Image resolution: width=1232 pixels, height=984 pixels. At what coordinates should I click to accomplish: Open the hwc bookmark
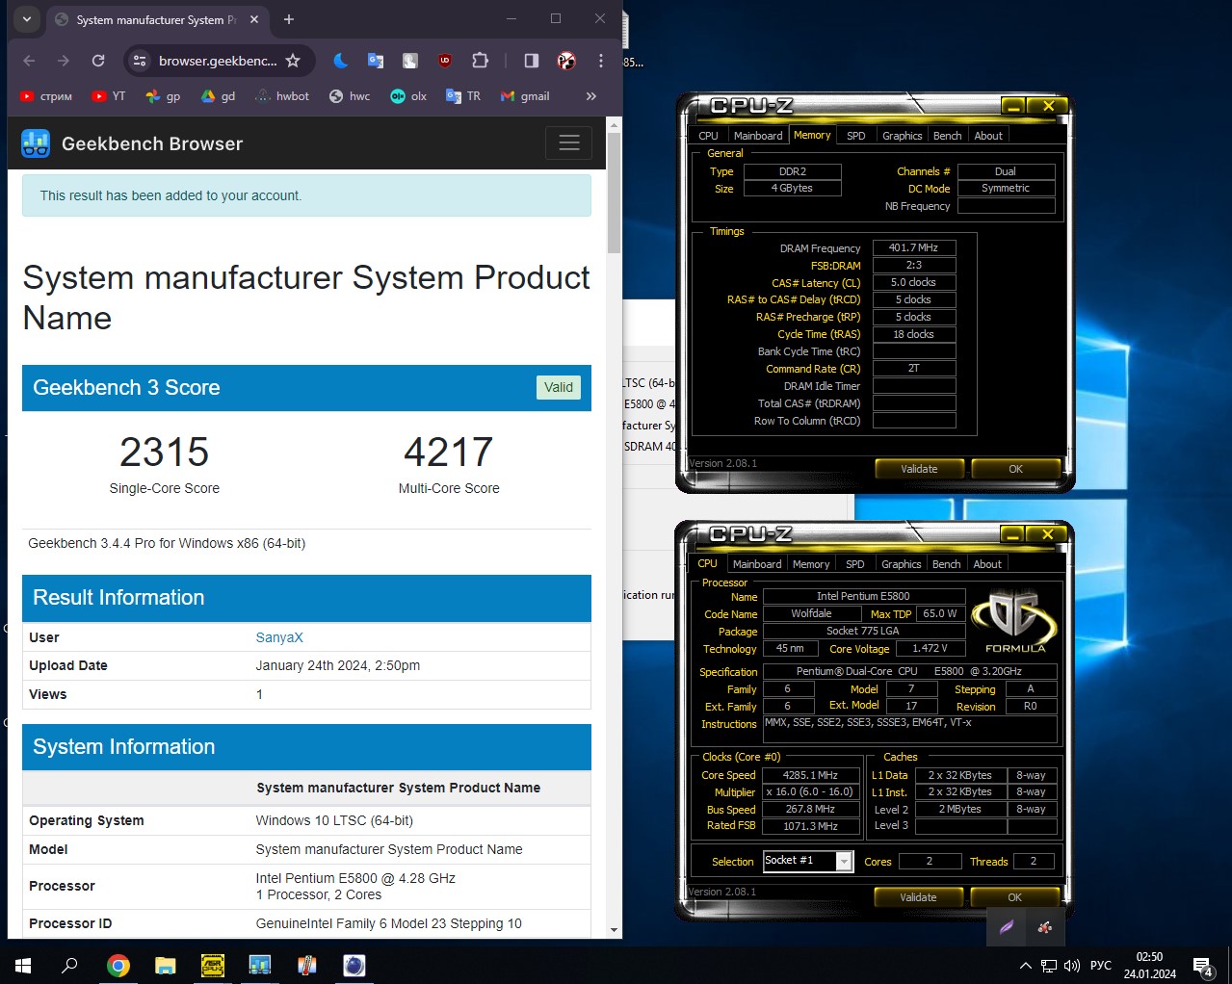point(350,96)
